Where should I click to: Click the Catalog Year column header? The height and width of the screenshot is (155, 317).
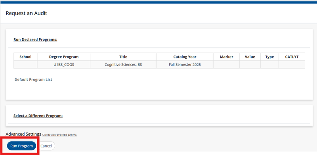click(x=185, y=57)
